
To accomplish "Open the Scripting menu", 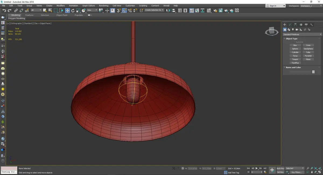I will click(143, 6).
